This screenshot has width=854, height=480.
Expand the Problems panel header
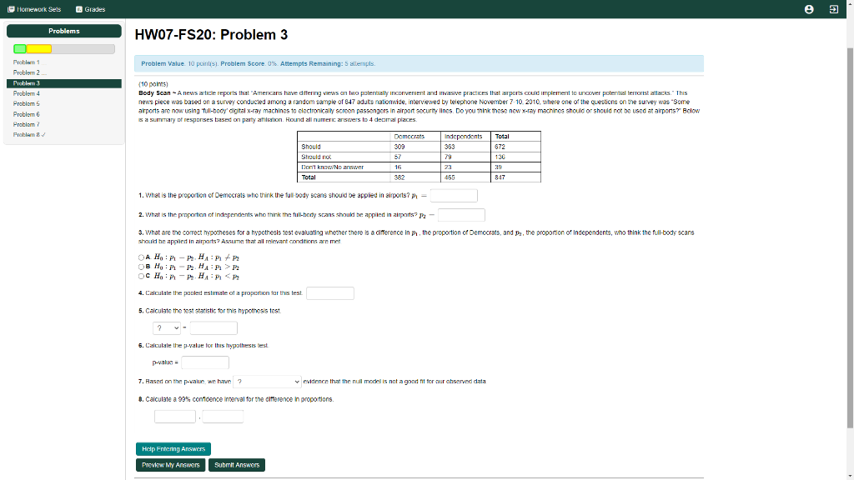(x=63, y=31)
